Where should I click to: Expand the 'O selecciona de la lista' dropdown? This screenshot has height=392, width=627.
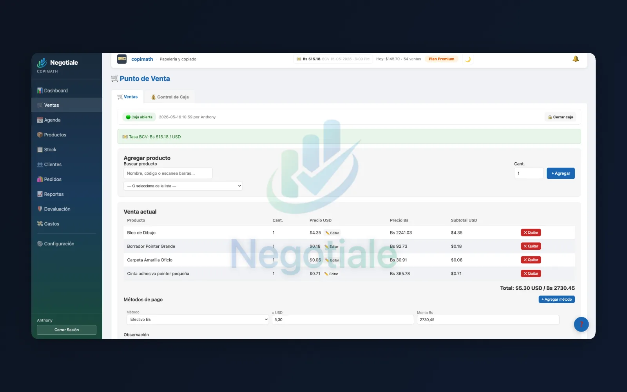[183, 186]
